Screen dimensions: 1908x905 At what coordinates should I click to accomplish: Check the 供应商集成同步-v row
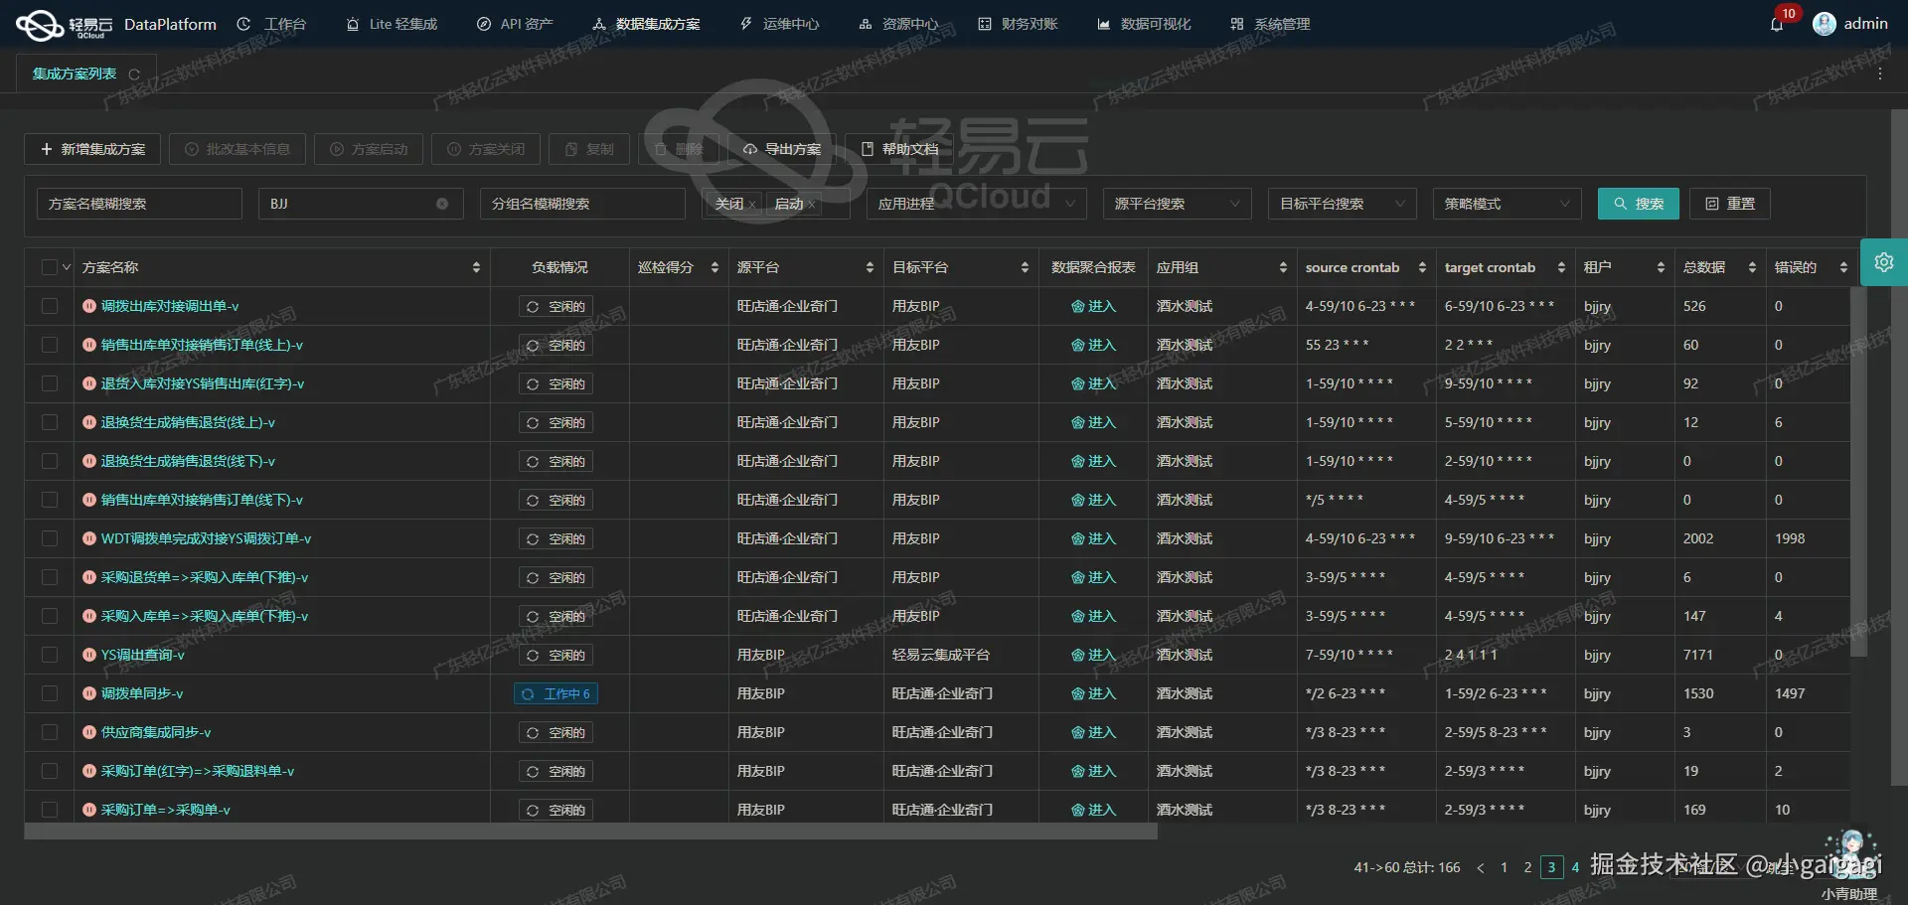click(x=49, y=732)
